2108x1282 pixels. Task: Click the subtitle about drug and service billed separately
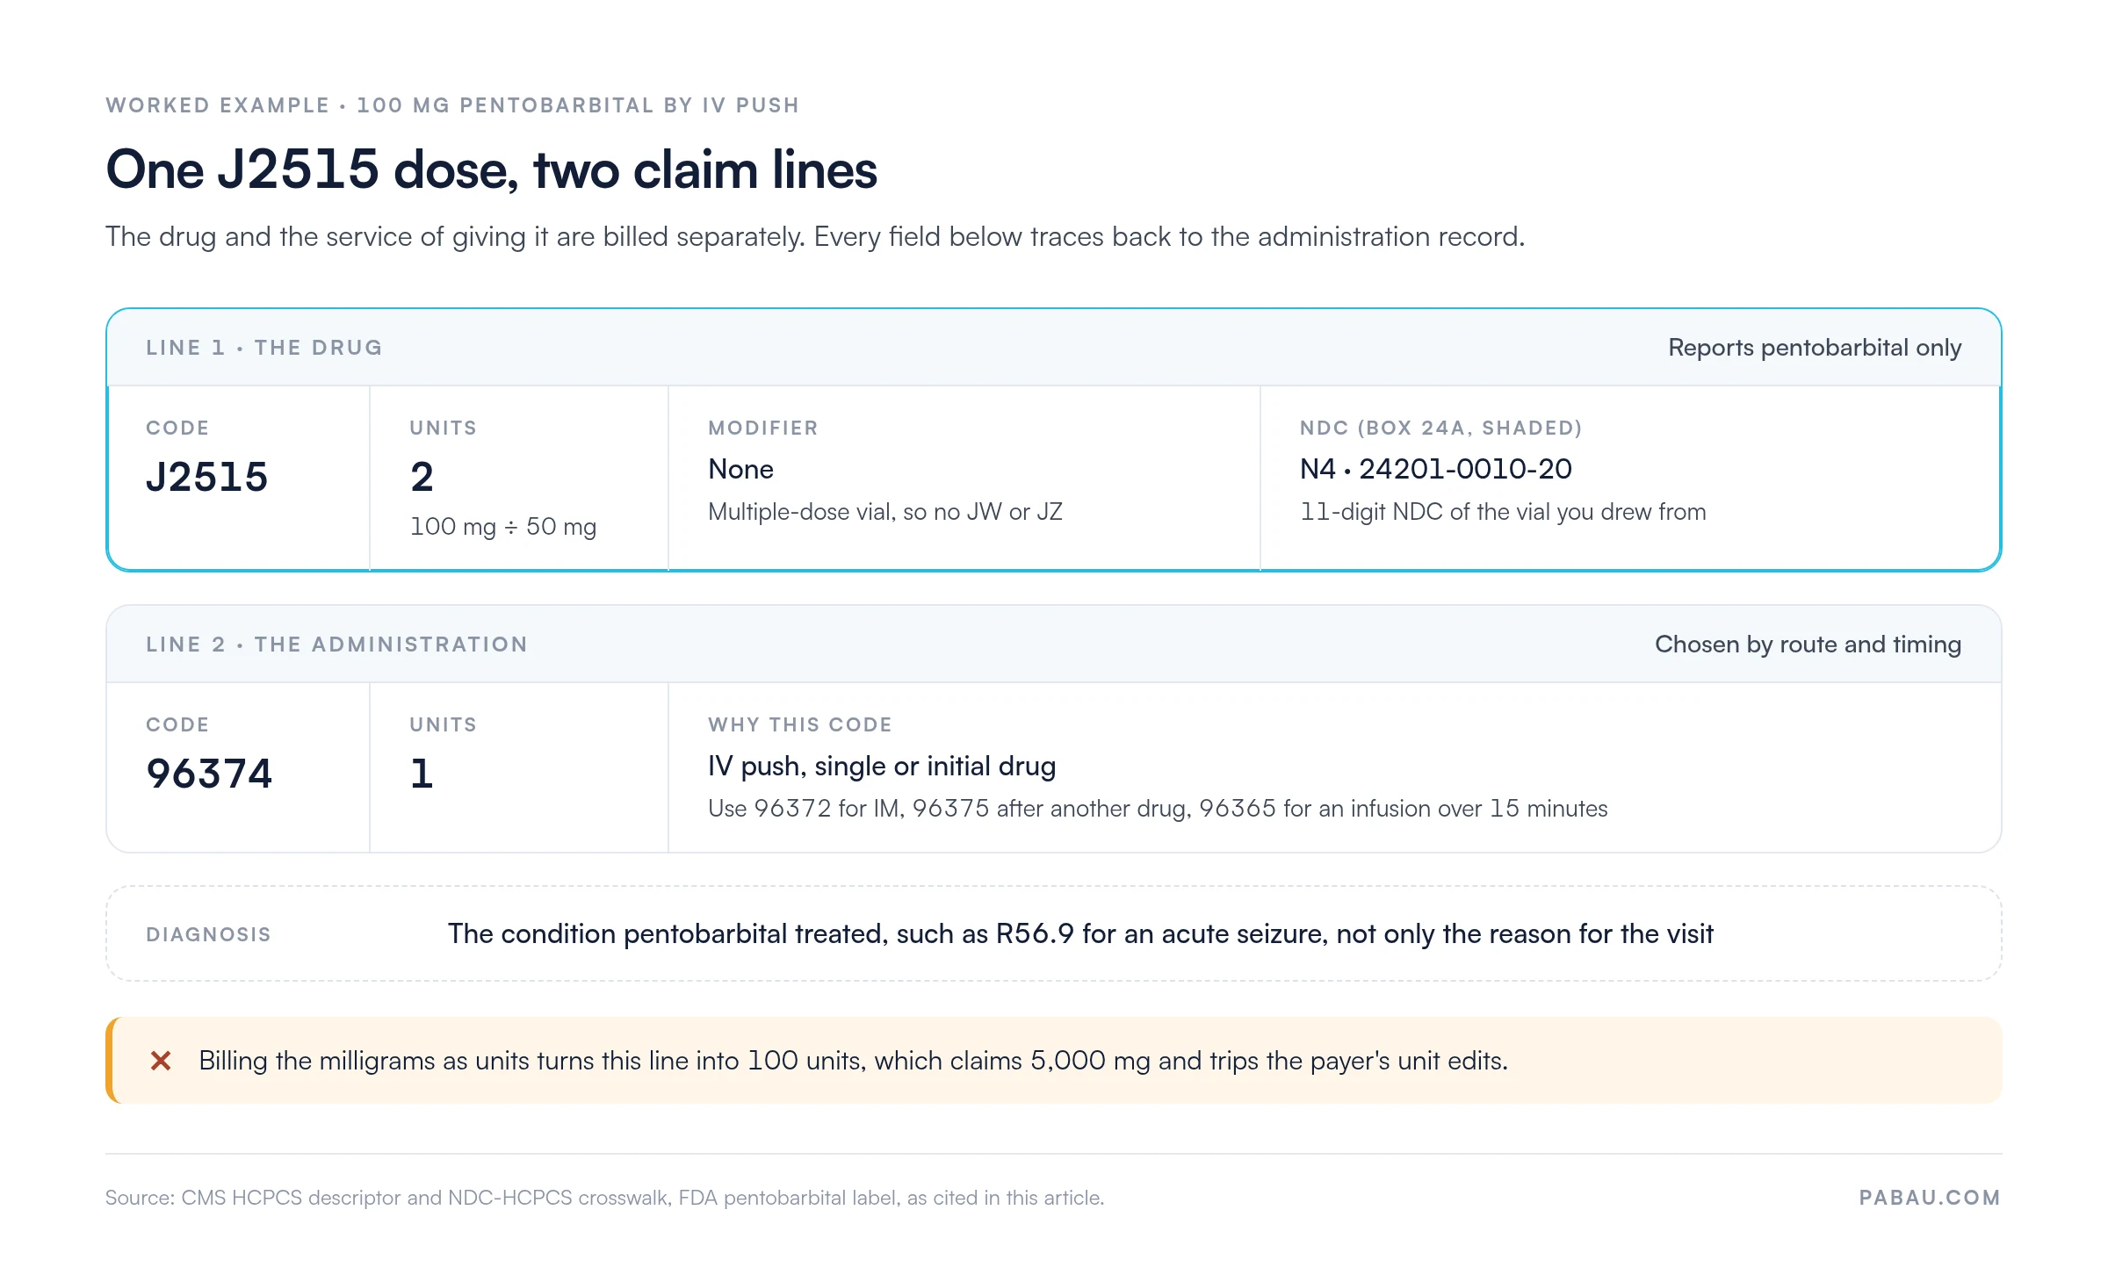coord(815,237)
